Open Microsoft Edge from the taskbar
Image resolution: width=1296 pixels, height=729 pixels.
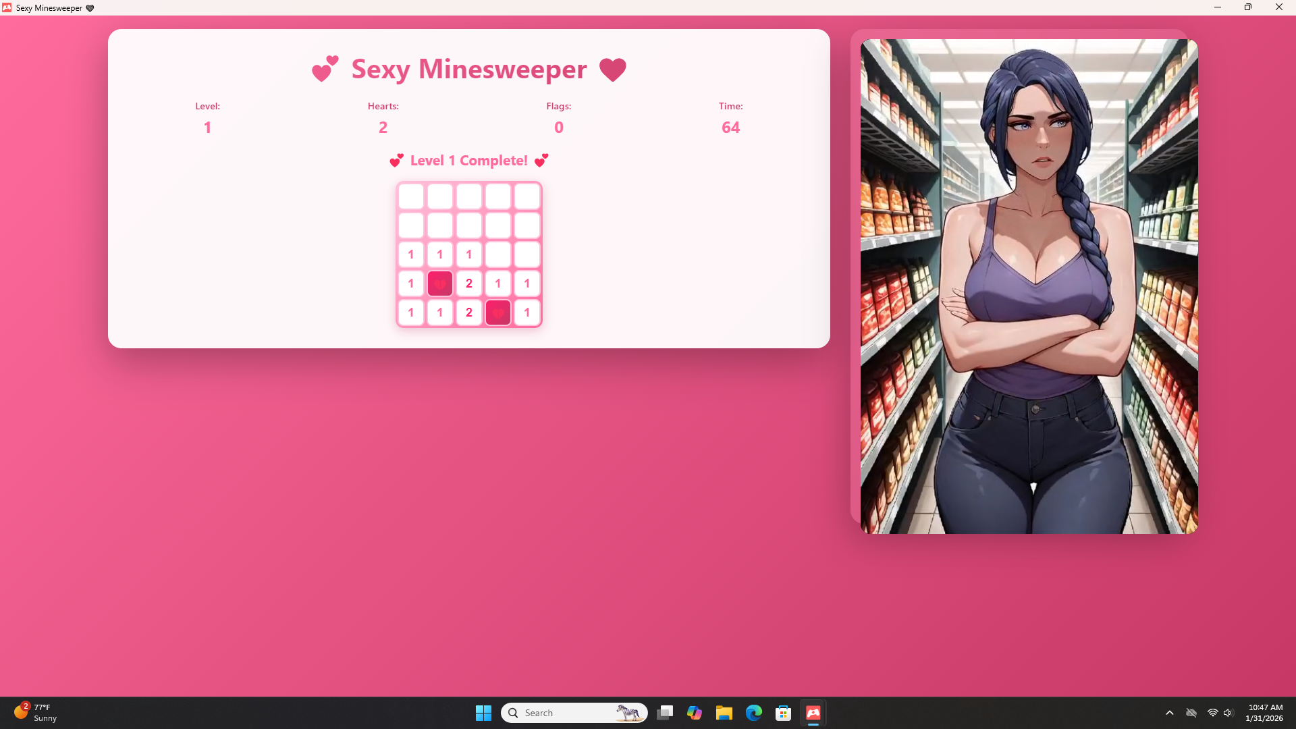[753, 713]
